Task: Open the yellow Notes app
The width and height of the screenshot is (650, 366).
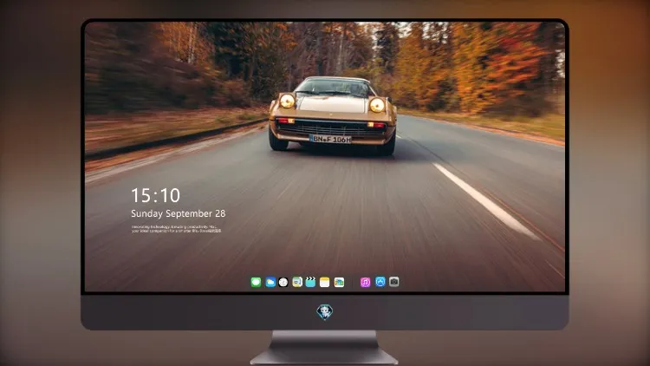Action: coord(325,282)
